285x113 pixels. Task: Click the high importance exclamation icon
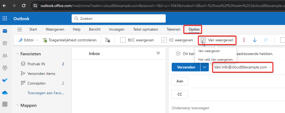click(x=244, y=40)
